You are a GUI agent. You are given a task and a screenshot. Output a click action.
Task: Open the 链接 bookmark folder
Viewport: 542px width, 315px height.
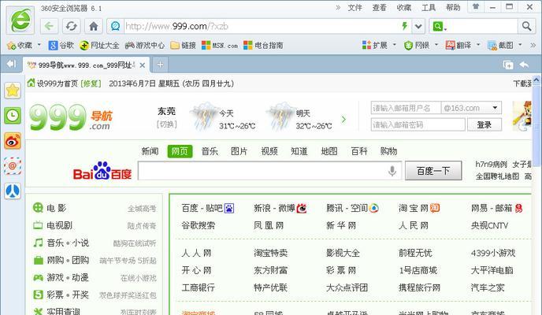[x=184, y=45]
